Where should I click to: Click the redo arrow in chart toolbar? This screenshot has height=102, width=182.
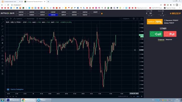click(50, 19)
